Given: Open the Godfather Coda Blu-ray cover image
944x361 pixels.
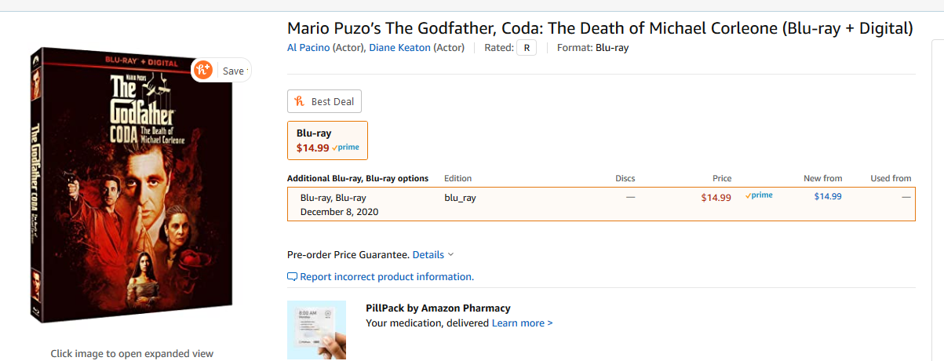Looking at the screenshot, I should [131, 188].
